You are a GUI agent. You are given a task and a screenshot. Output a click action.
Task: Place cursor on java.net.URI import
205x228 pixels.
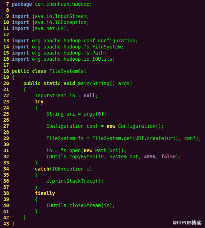point(49,28)
